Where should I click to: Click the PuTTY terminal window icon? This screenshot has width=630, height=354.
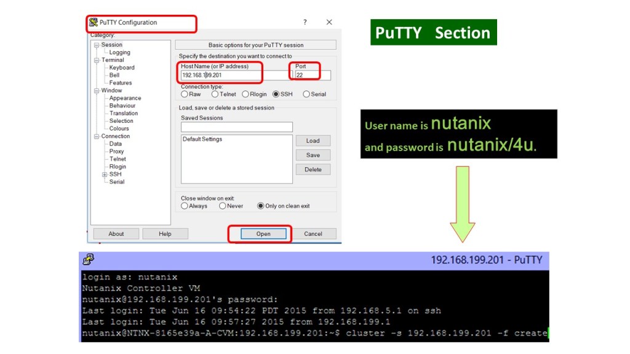tap(89, 259)
